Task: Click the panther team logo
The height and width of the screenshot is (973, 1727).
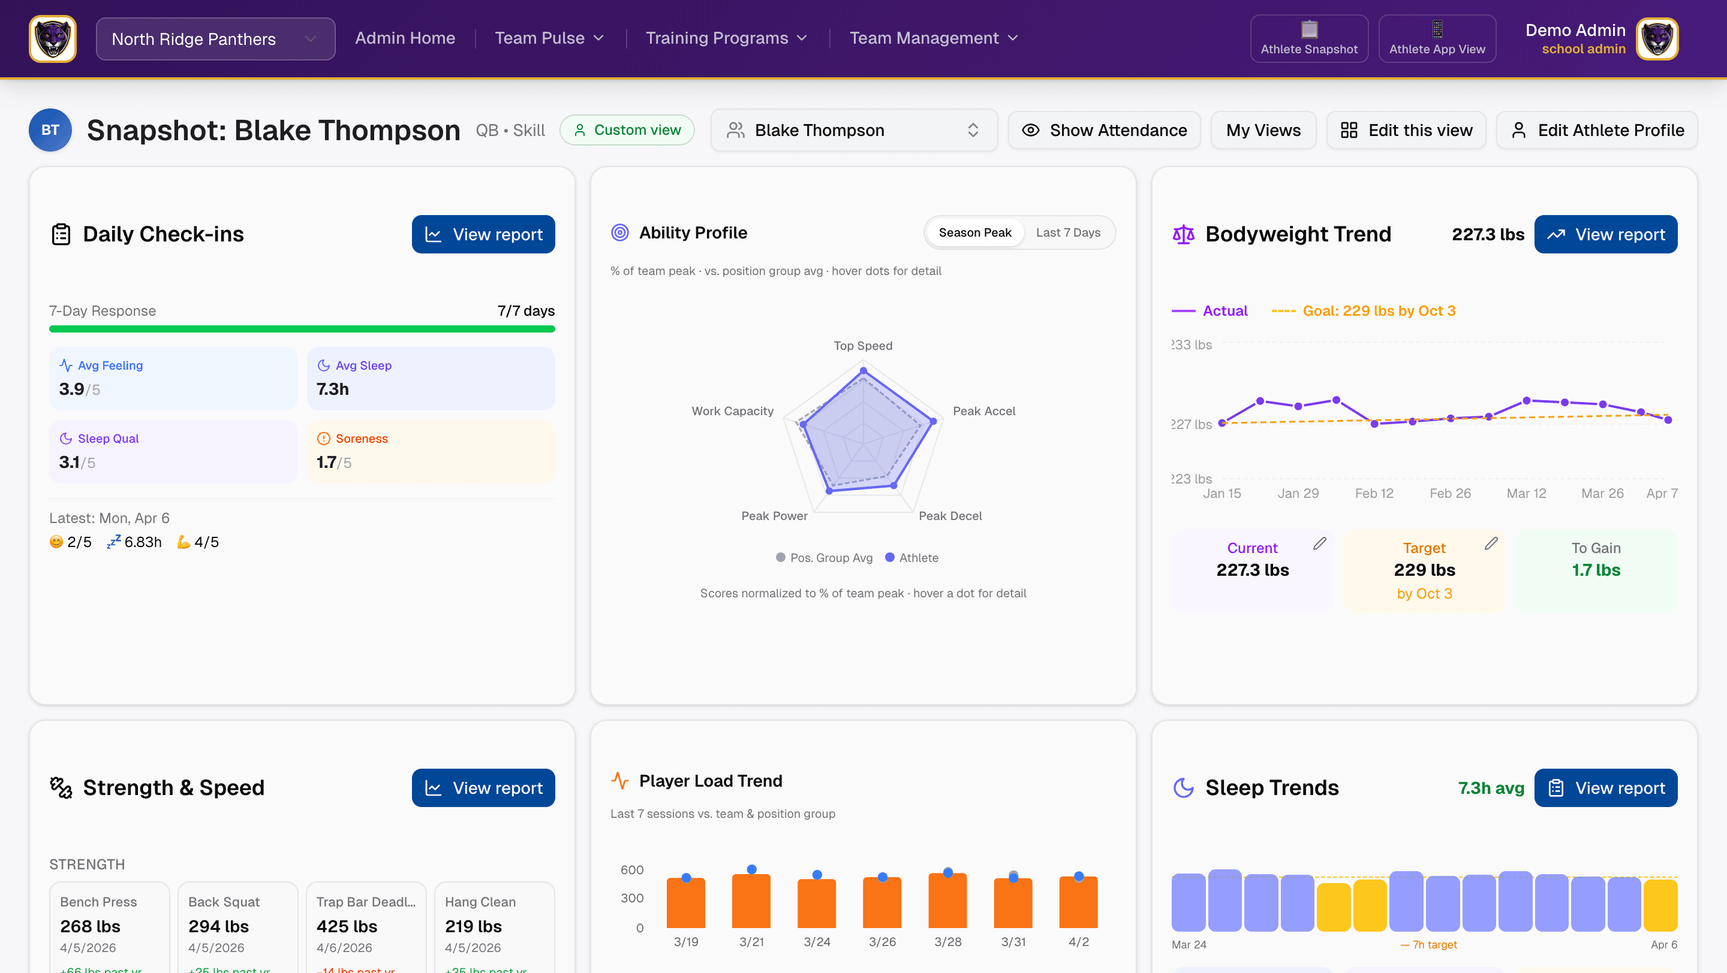Action: [x=52, y=39]
